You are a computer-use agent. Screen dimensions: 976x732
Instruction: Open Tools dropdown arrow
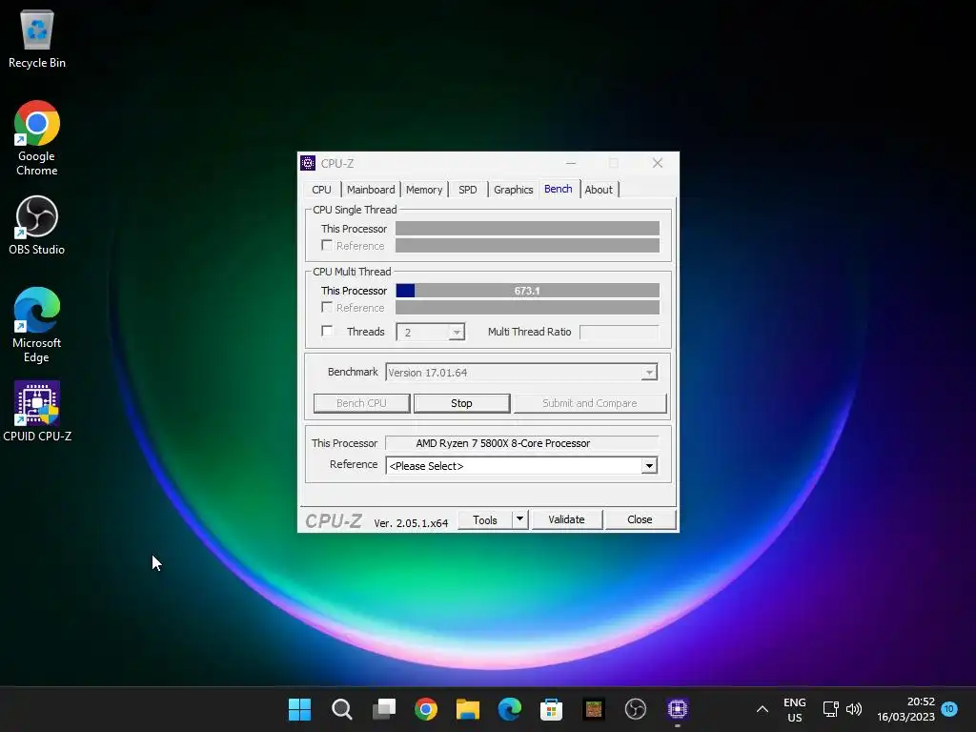(x=519, y=519)
